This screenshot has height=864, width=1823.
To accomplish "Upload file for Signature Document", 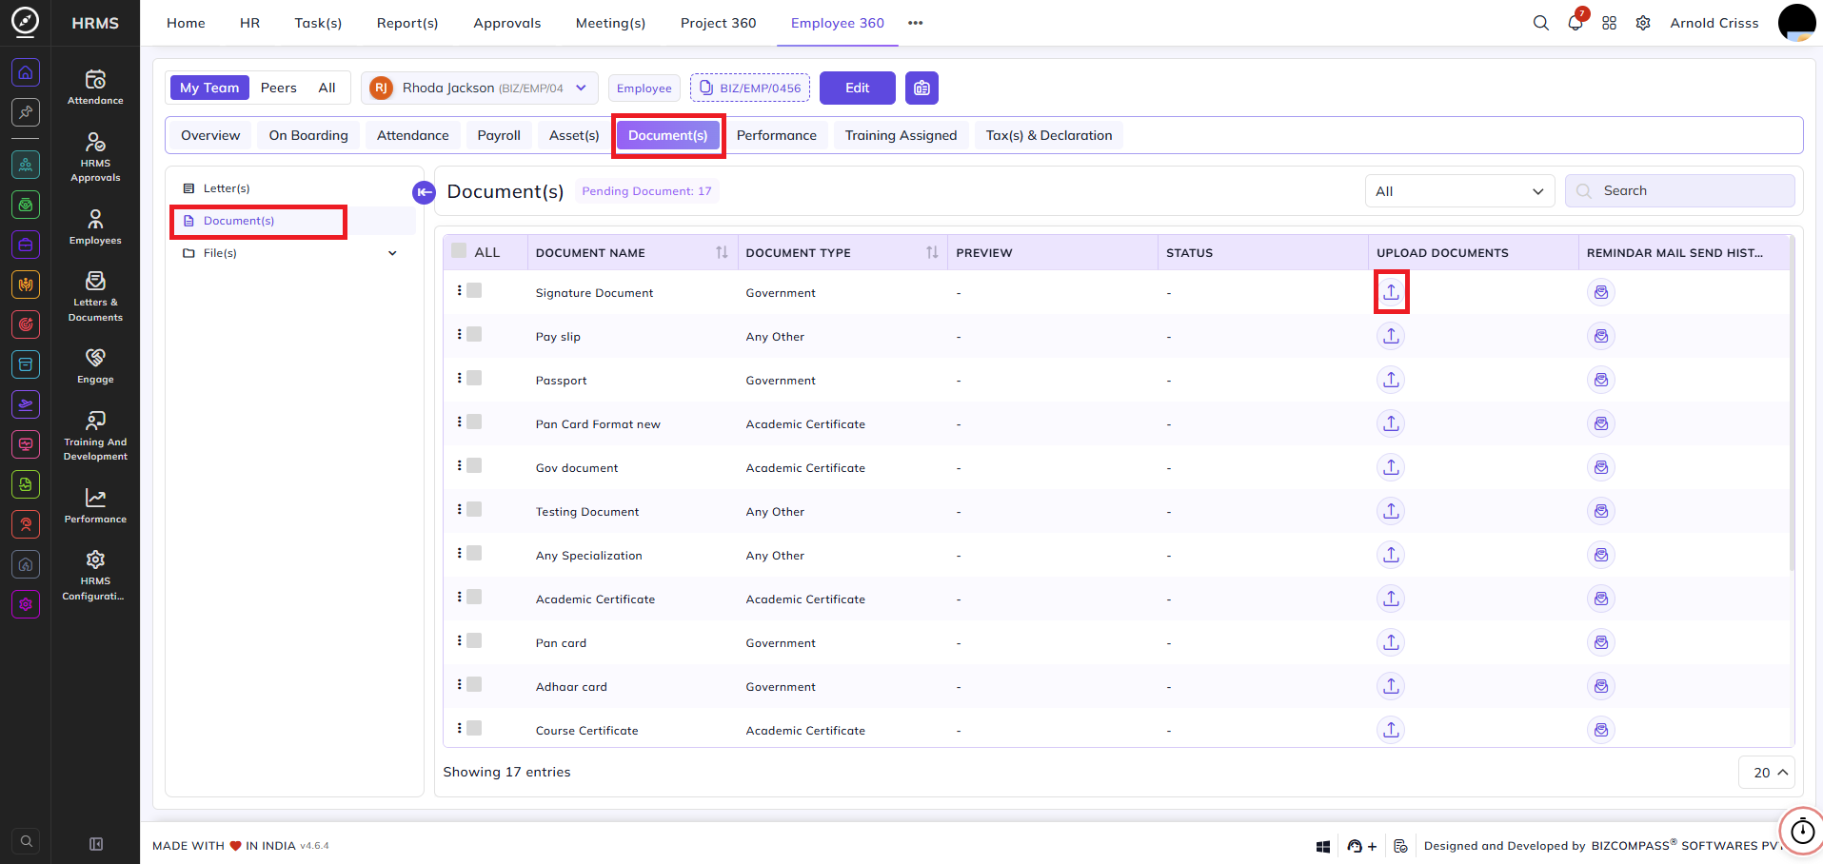I will coord(1391,292).
